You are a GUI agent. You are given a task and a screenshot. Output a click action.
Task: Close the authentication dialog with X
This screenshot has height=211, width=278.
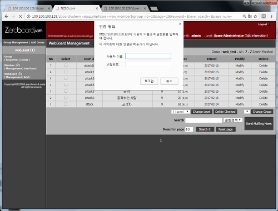click(180, 24)
